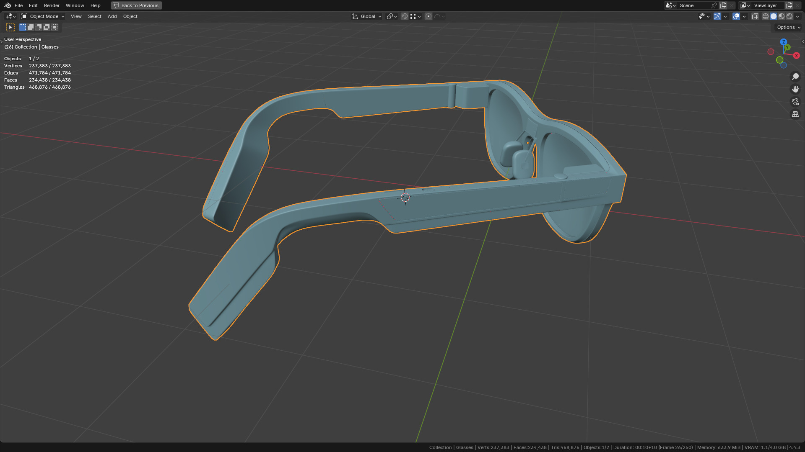Enable proportional editing toggle

[428, 16]
